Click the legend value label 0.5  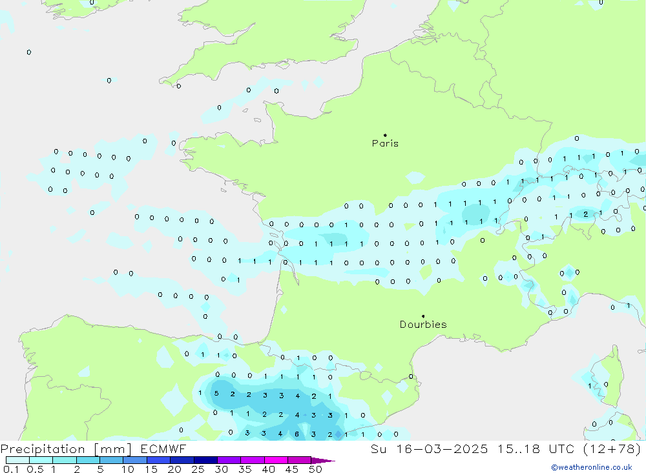35,469
